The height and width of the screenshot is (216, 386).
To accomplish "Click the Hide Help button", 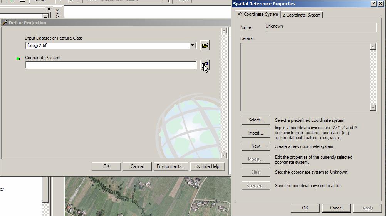I will coord(207,166).
